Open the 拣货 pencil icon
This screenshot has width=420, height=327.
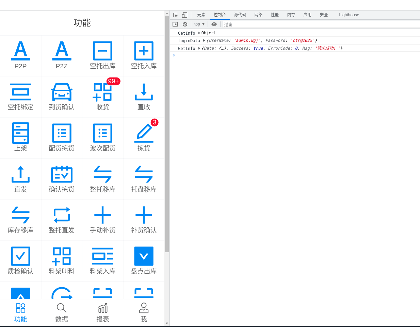(x=144, y=133)
